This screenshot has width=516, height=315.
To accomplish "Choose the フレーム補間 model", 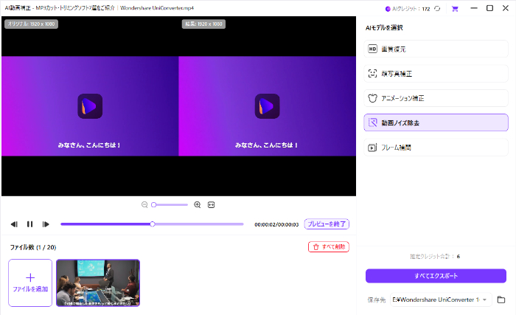I will point(435,148).
